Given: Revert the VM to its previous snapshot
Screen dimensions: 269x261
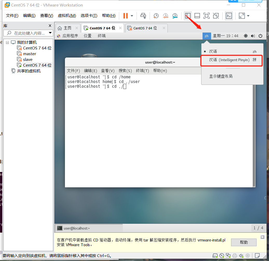Looking at the screenshot, I should 165,16.
